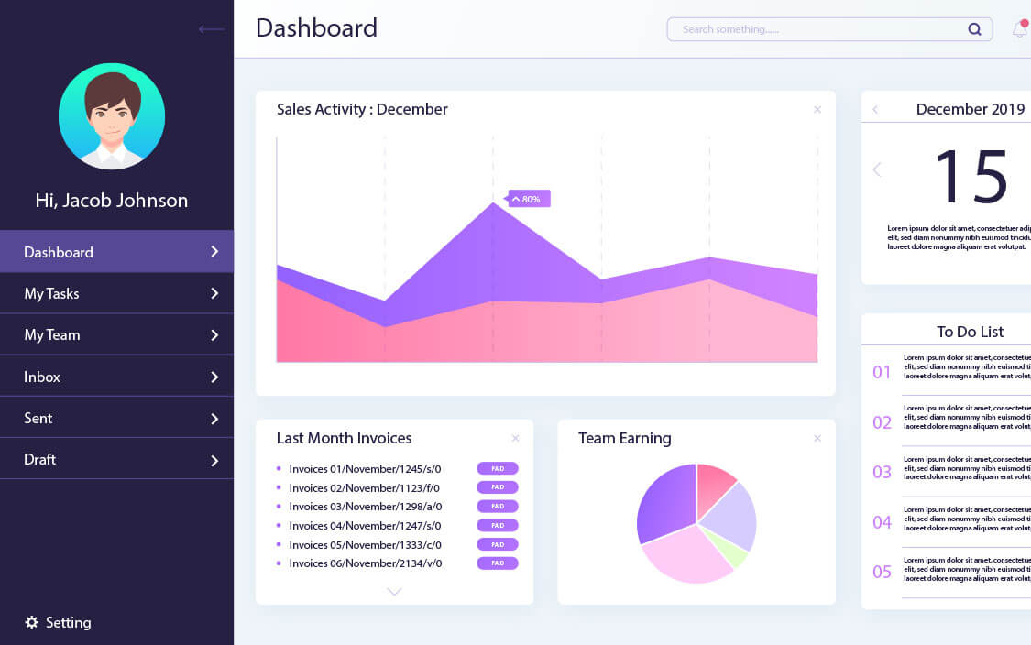Dismiss the Sales Activity panel
This screenshot has height=645, width=1031.
817,109
